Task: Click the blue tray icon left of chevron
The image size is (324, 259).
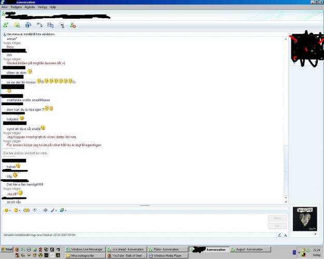Action: pyautogui.click(x=294, y=252)
